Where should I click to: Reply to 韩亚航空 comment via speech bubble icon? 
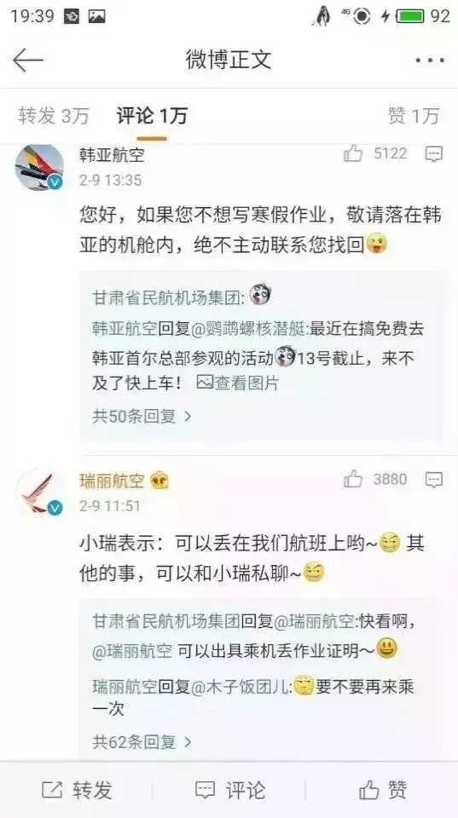pyautogui.click(x=434, y=154)
